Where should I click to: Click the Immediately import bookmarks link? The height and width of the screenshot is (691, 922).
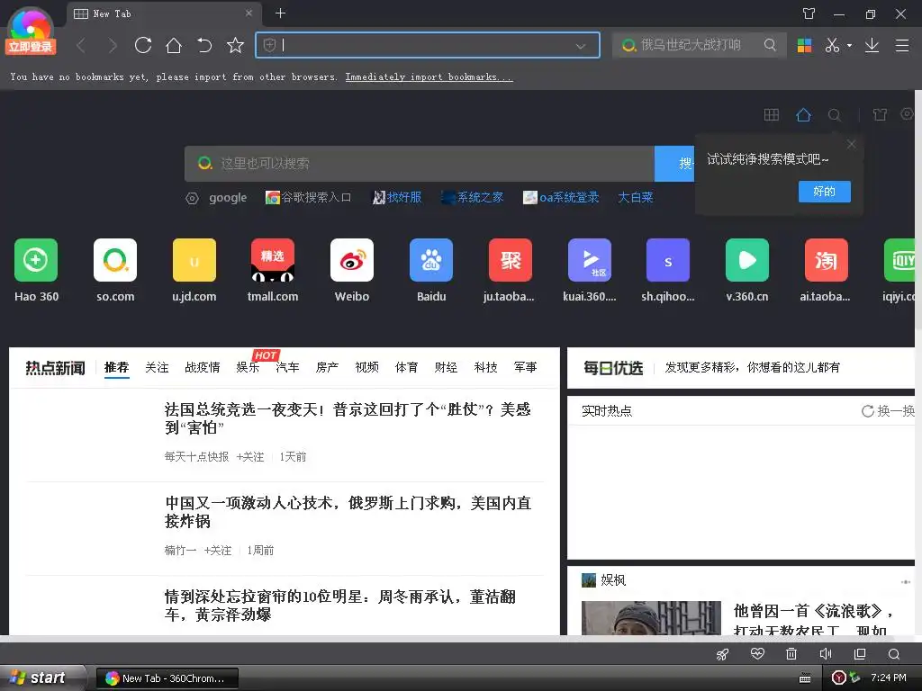429,77
